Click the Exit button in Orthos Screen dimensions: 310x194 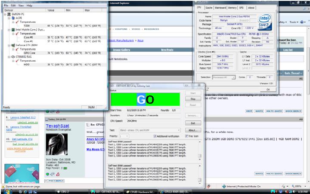[x=193, y=123]
